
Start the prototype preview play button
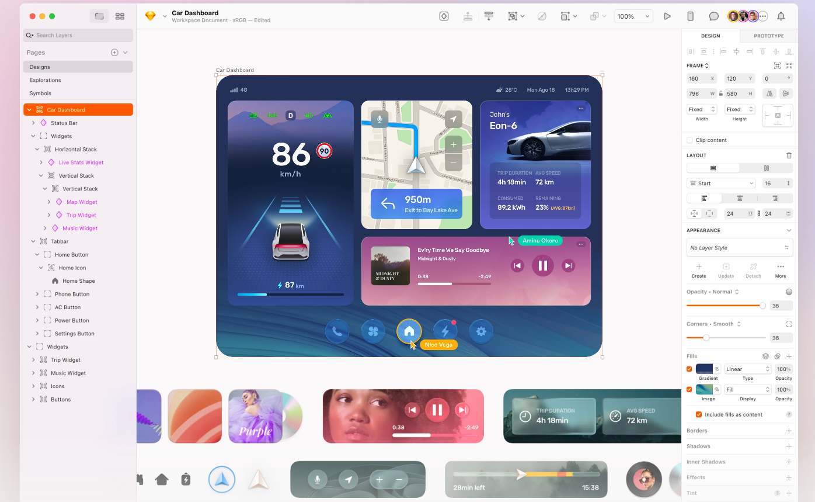tap(667, 16)
